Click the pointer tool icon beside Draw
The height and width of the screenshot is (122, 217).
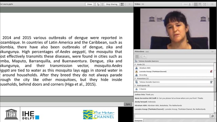coord(98,4)
